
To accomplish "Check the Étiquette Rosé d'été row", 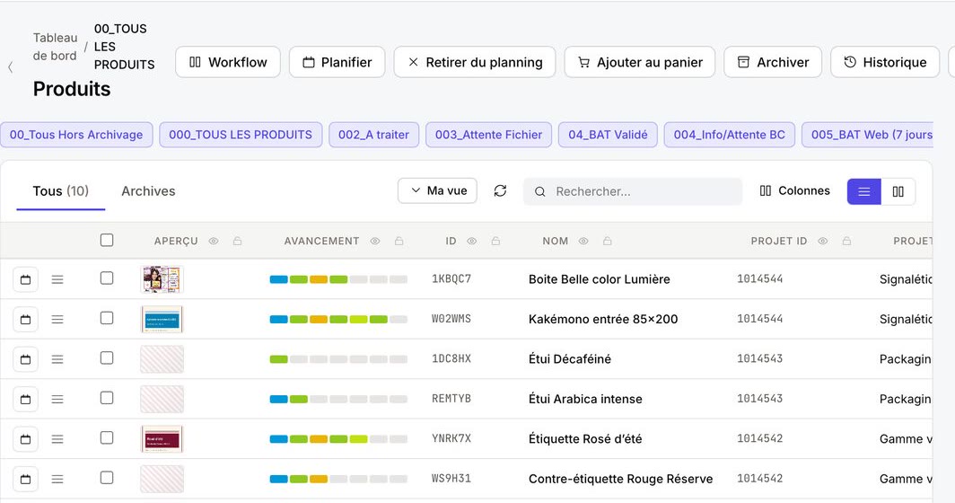I will pos(107,437).
